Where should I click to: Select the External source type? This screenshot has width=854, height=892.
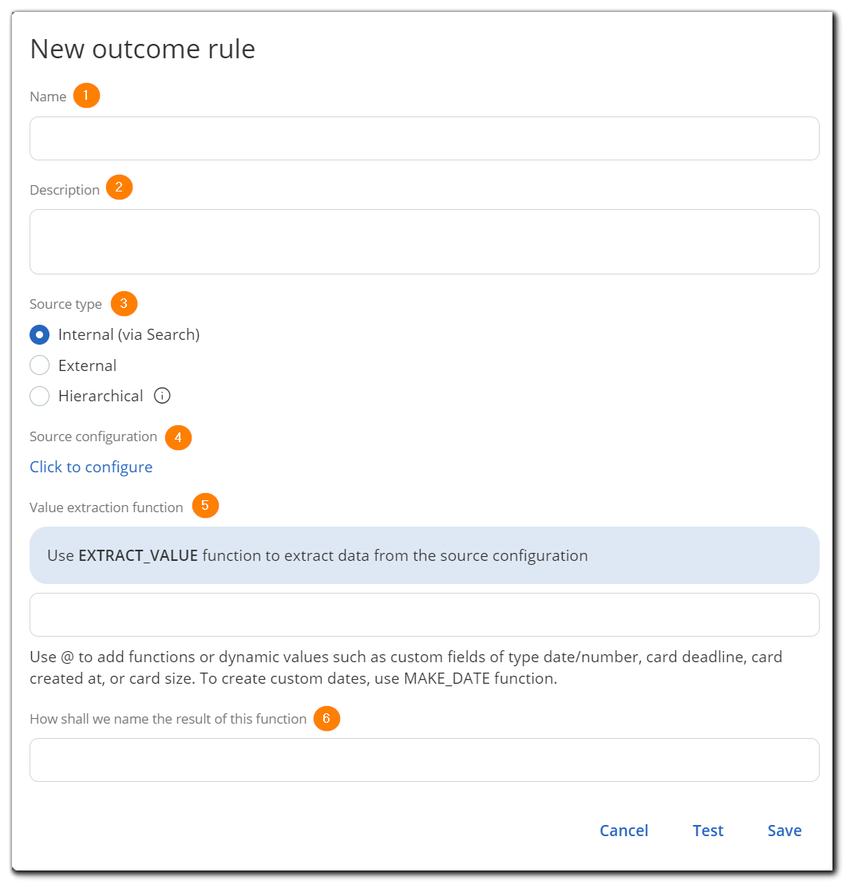click(x=39, y=365)
